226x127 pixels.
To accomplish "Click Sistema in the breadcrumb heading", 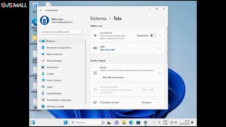I will [x=98, y=18].
